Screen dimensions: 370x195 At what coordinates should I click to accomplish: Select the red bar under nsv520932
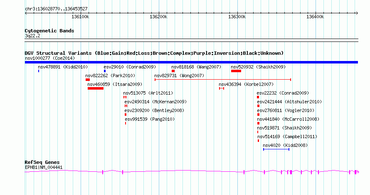[x=236, y=71]
